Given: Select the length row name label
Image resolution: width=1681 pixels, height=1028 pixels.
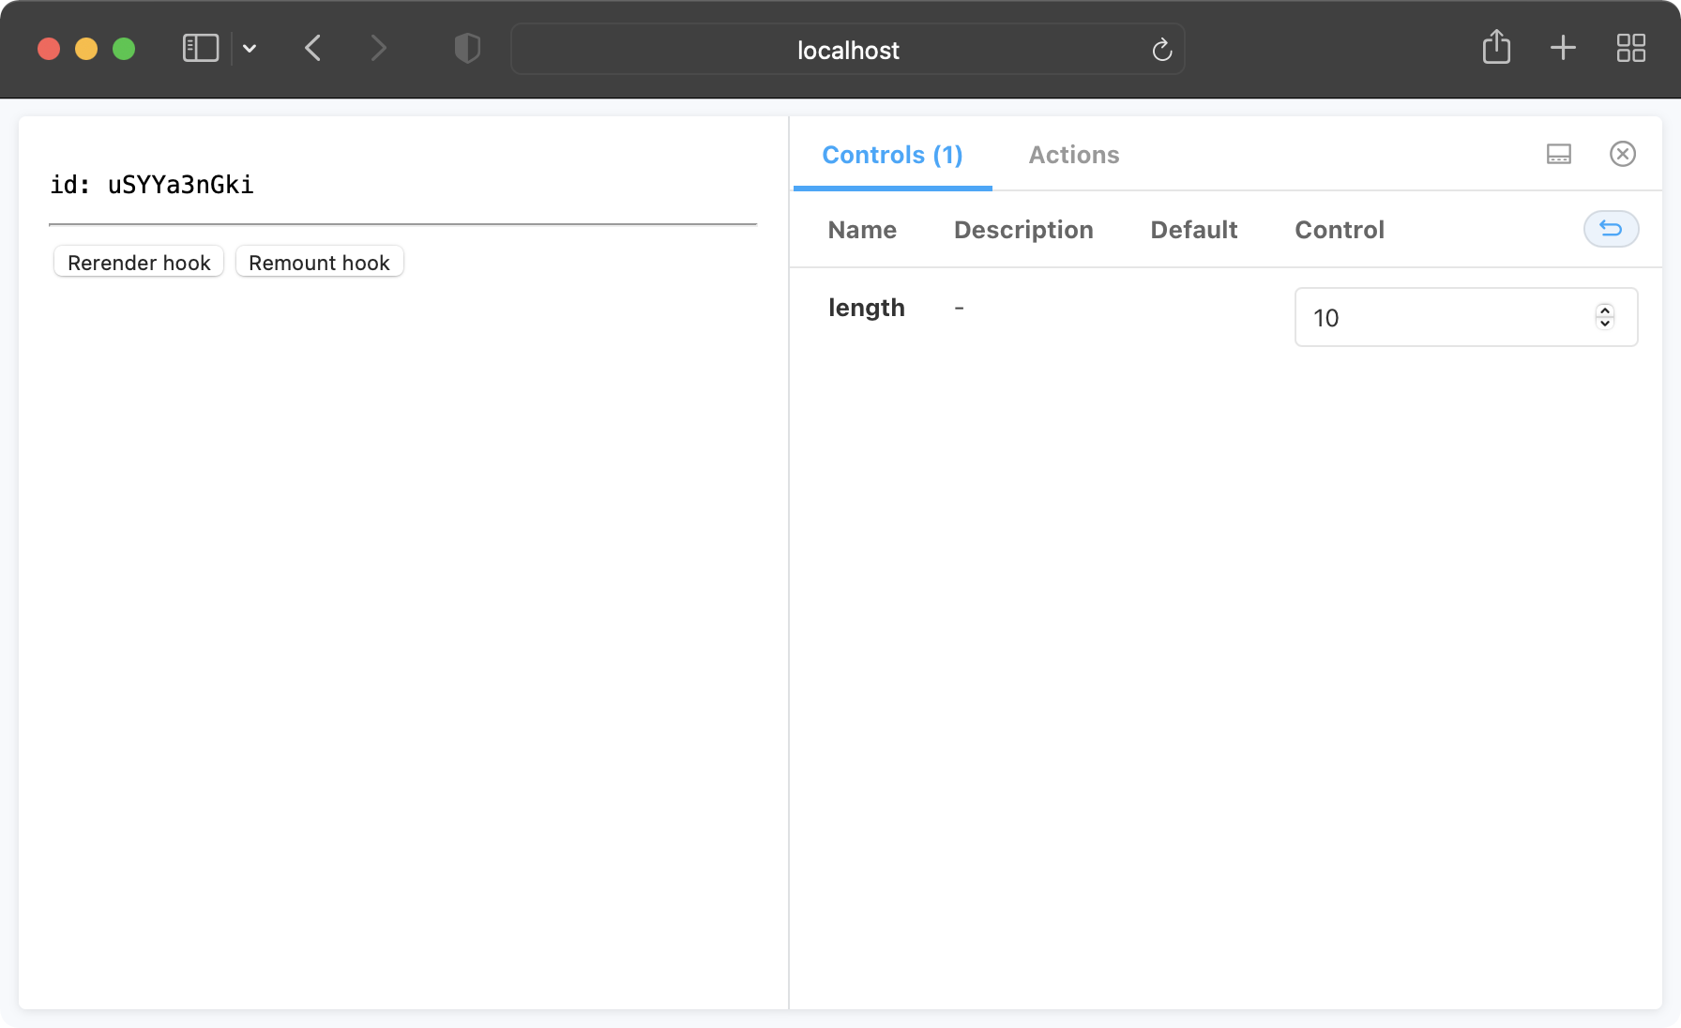Looking at the screenshot, I should 866,307.
